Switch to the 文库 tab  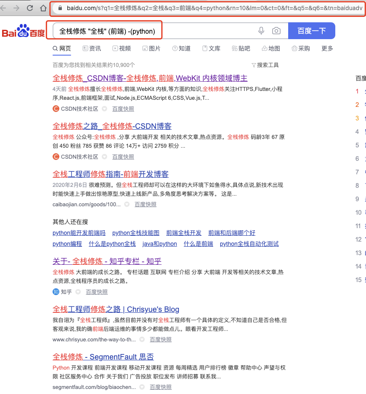tap(211, 48)
